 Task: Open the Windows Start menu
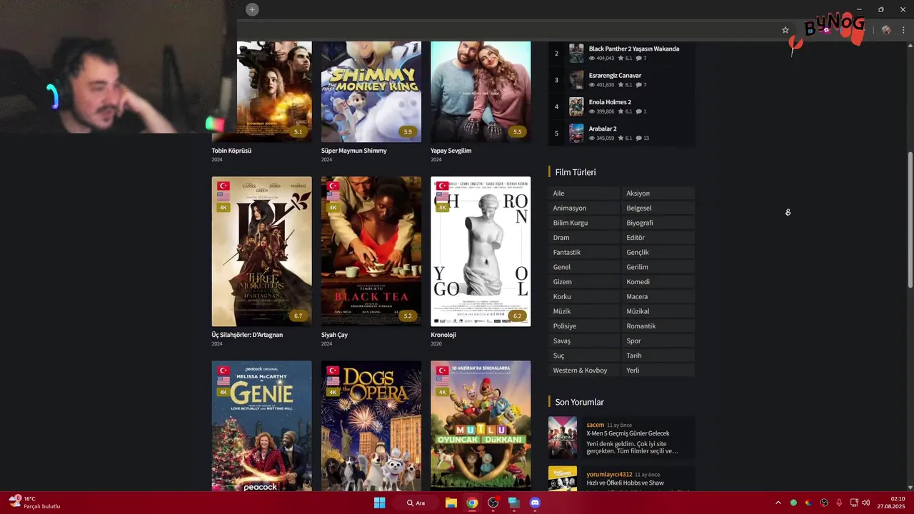click(x=380, y=503)
